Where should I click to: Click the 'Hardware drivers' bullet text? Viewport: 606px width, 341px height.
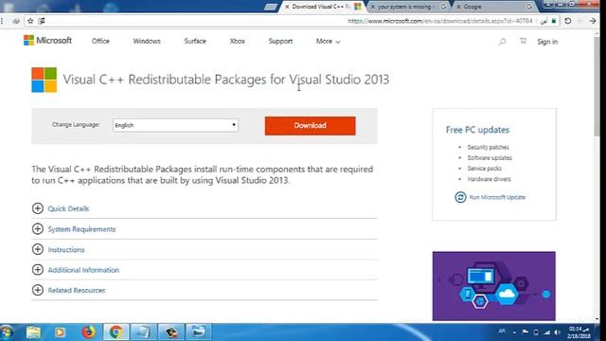tap(489, 179)
